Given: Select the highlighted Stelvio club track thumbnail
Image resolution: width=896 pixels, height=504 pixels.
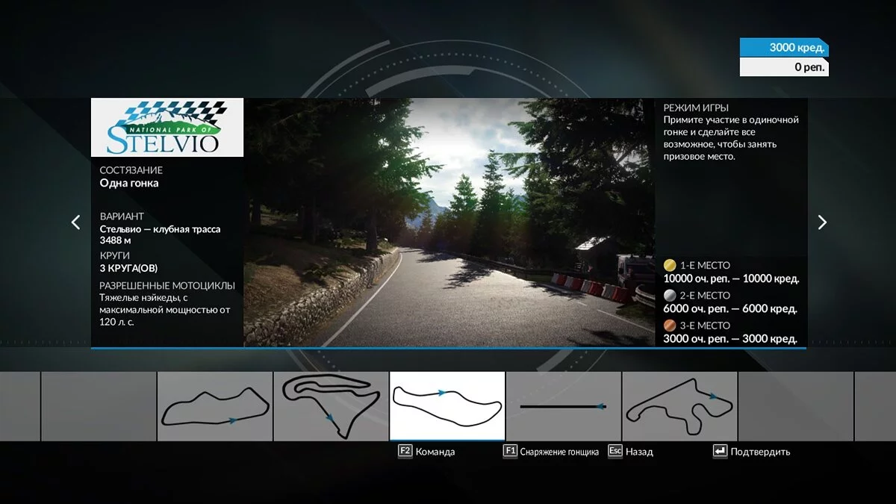Looking at the screenshot, I should coord(447,406).
